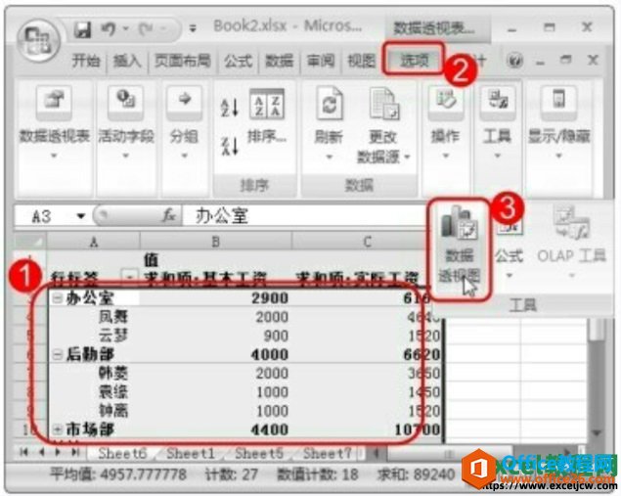This screenshot has width=621, height=496.
Task: Open the 公式 ribbon tab
Action: click(x=238, y=61)
